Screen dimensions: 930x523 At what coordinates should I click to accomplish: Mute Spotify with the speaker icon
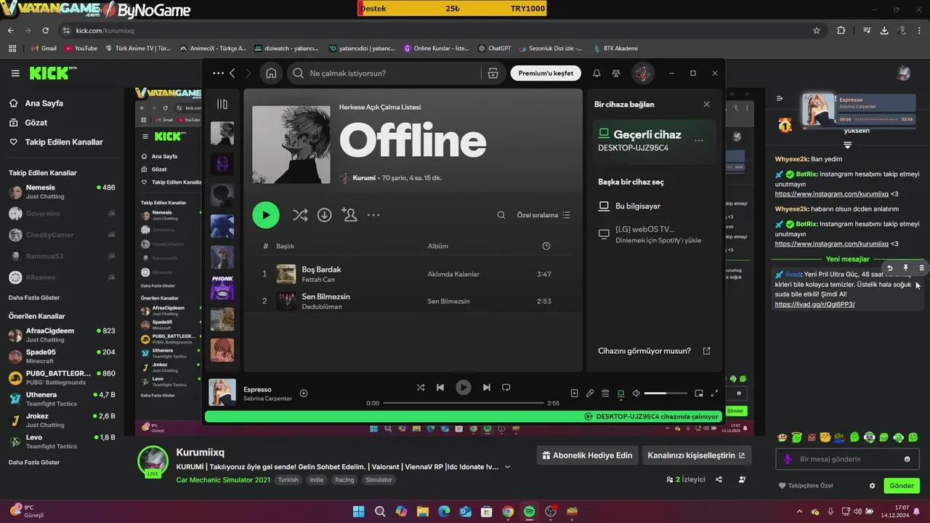636,393
